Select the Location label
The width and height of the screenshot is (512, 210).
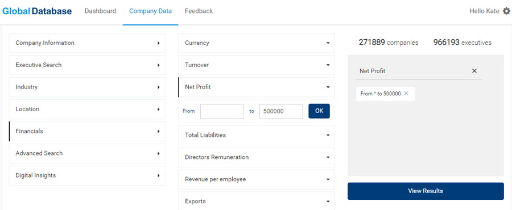click(x=27, y=109)
